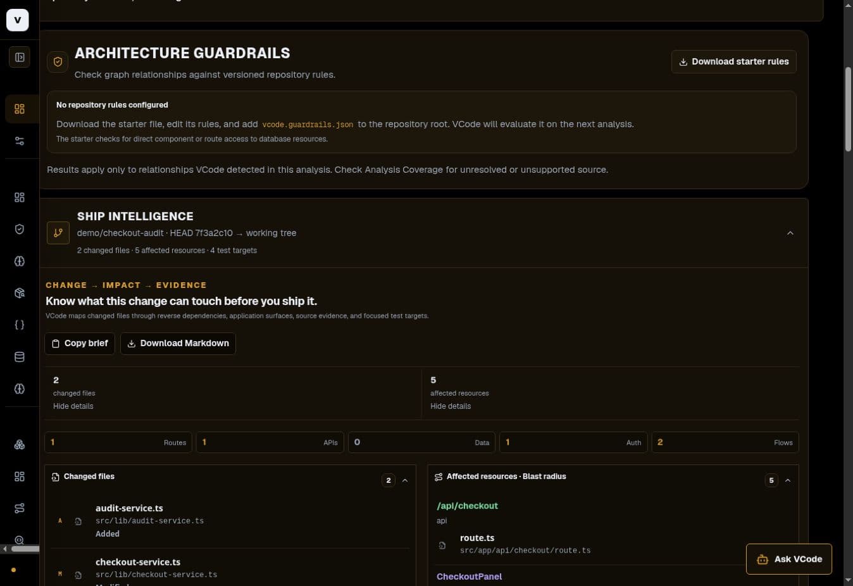This screenshot has height=586, width=853.
Task: Select the Data stat card
Action: click(x=421, y=442)
